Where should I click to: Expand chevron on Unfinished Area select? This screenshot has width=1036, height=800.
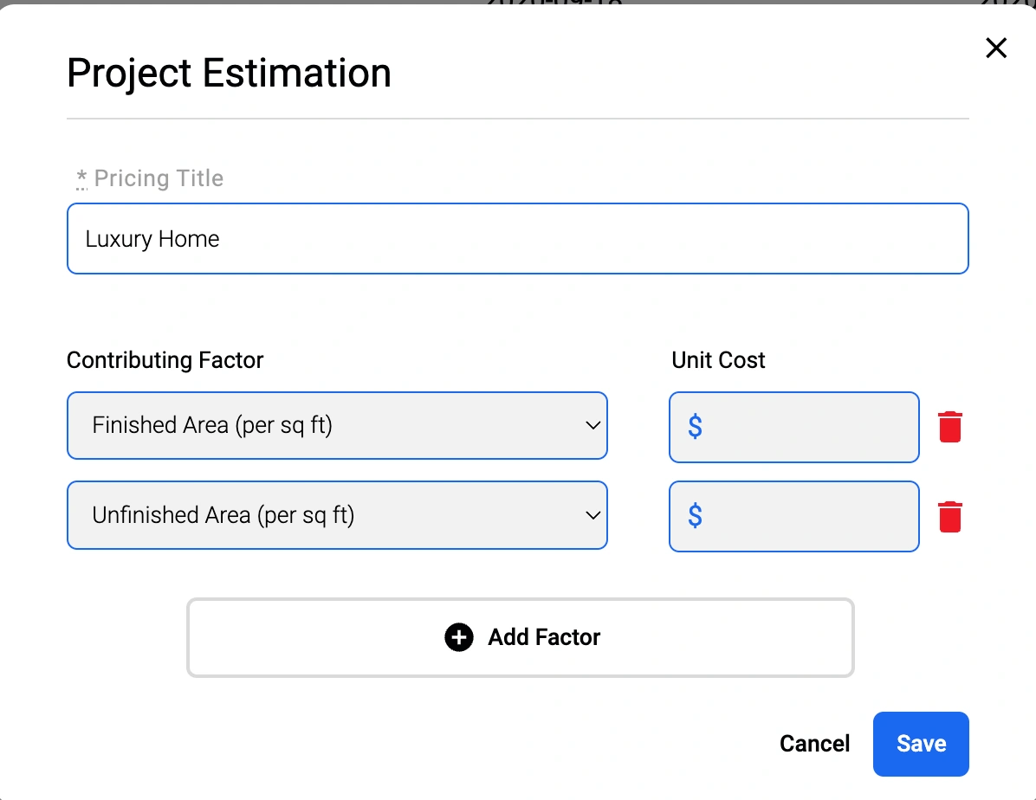[x=592, y=515]
